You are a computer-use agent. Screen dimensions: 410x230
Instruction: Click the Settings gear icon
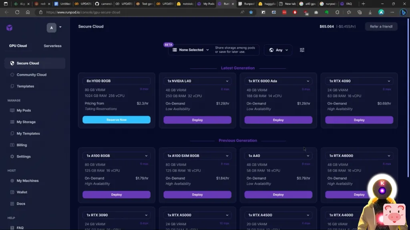pyautogui.click(x=12, y=156)
